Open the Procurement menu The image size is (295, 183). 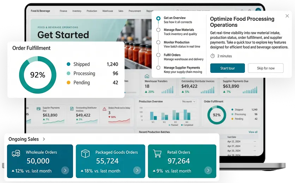point(135,11)
